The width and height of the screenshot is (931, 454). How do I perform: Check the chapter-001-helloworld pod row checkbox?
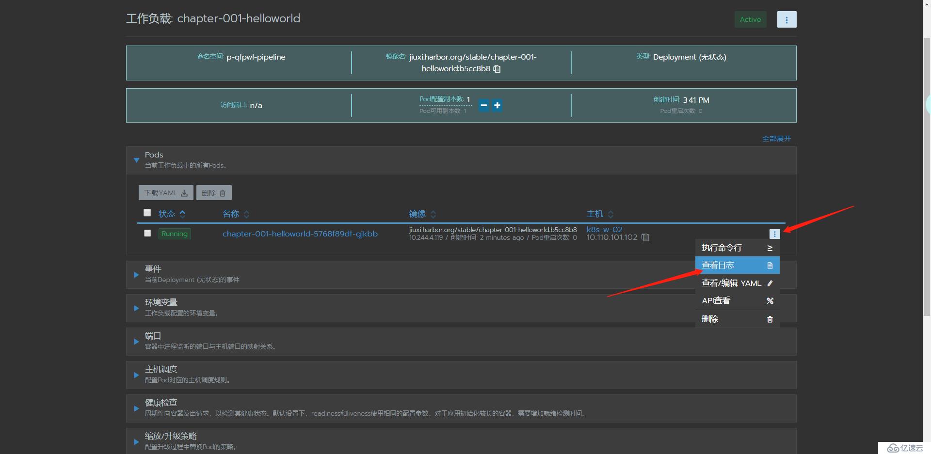click(x=147, y=233)
